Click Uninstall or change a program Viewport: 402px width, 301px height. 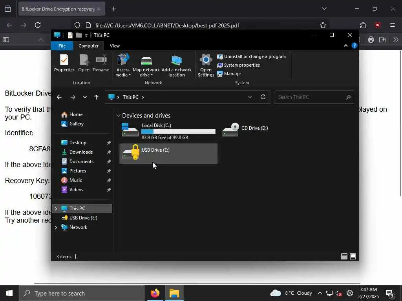coord(251,56)
